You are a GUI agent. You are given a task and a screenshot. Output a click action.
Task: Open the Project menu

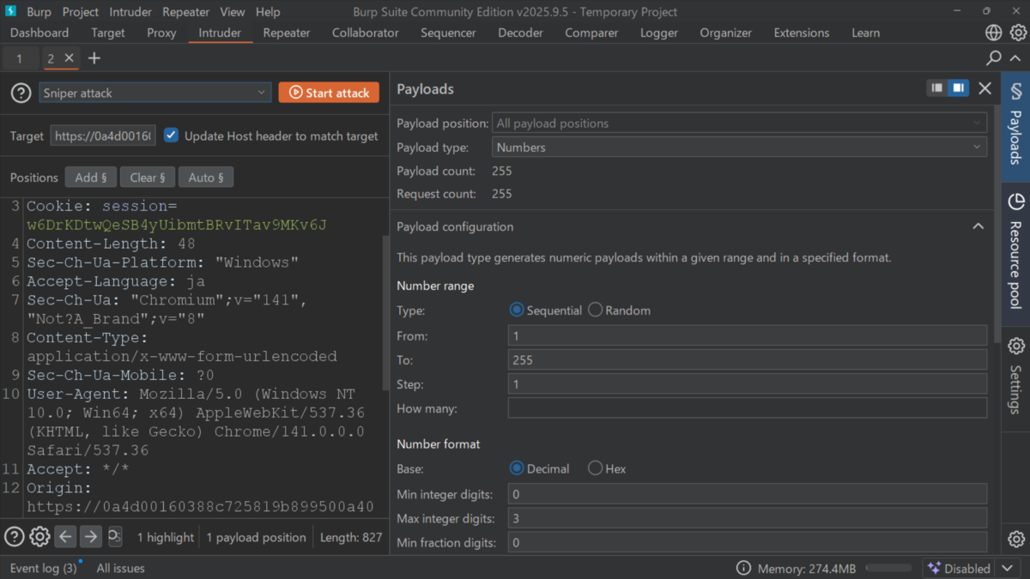point(81,12)
